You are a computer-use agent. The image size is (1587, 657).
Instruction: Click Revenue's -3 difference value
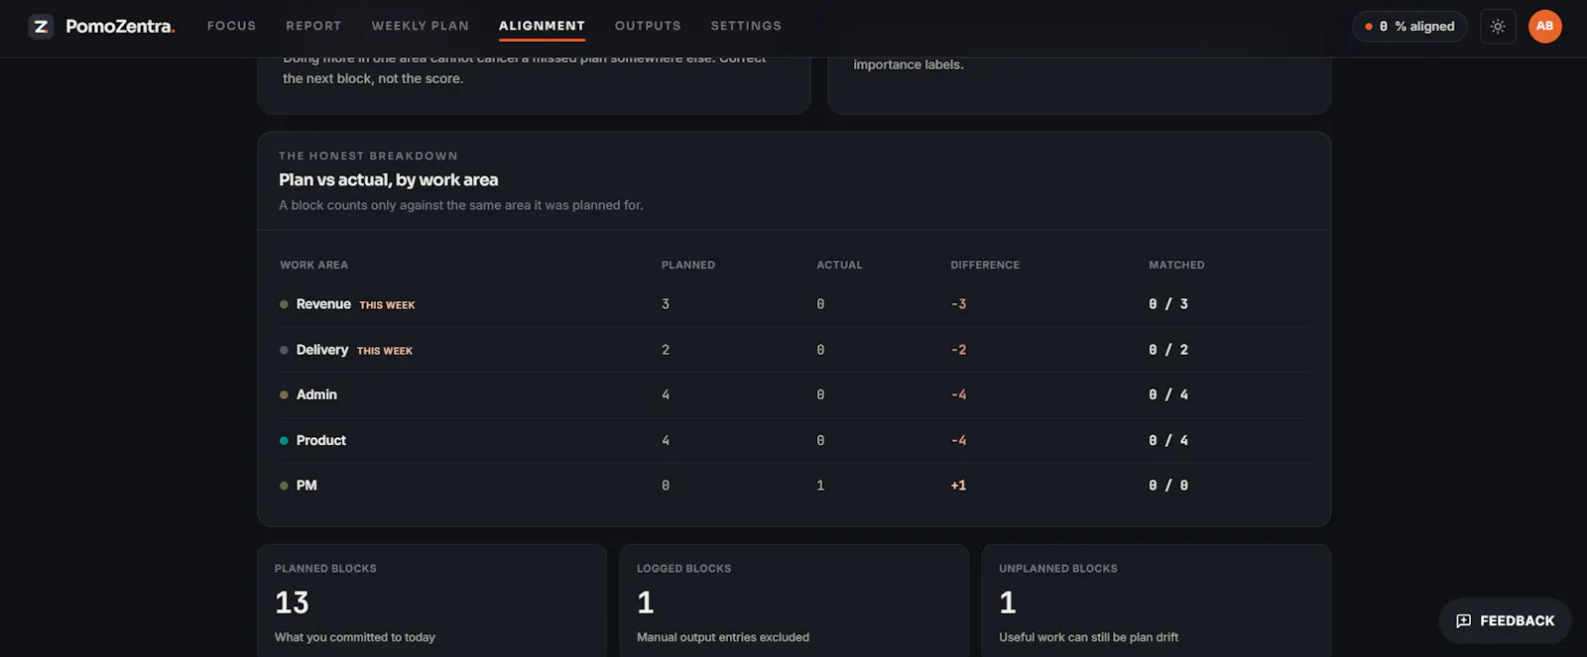pyautogui.click(x=958, y=304)
